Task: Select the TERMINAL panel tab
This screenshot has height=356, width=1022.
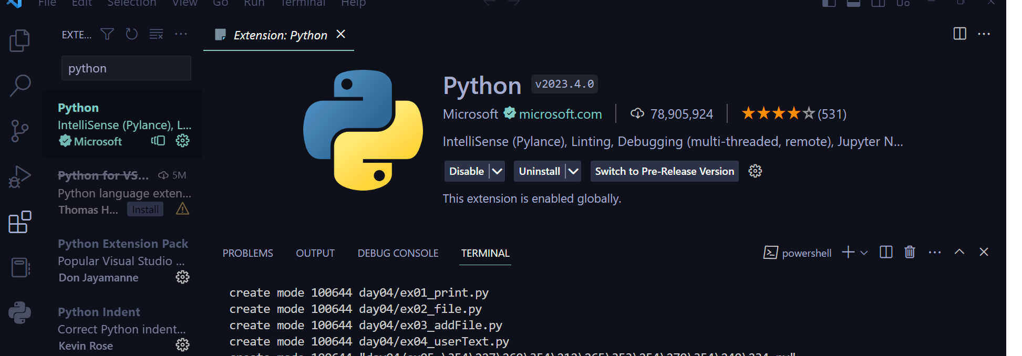Action: [485, 253]
